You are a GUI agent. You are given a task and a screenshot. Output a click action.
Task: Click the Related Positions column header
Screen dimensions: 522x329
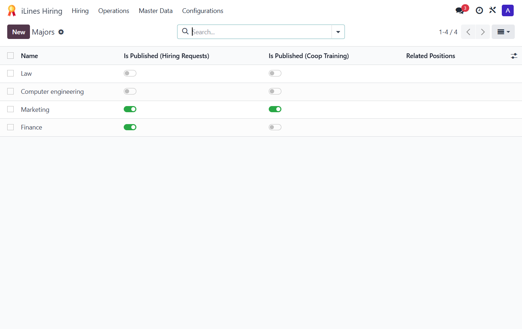(x=431, y=56)
